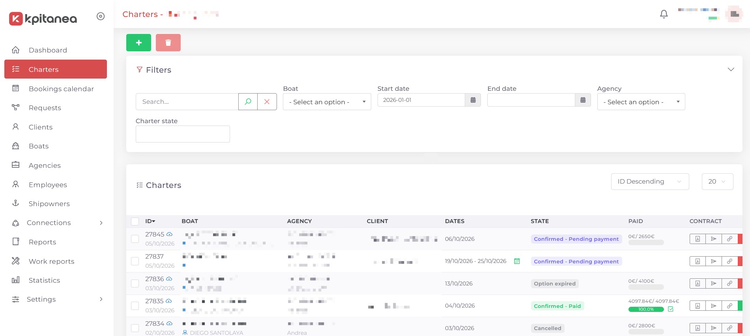Click the Charter state input field
Screen dimensions: 750x336
[183, 134]
